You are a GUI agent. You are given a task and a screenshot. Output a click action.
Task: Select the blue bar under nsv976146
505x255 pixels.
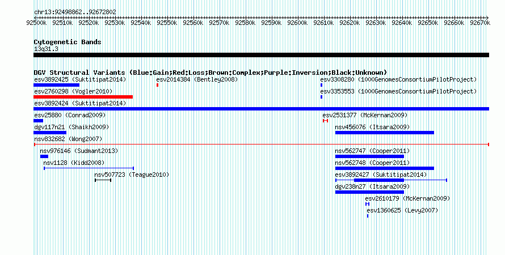tap(44, 156)
